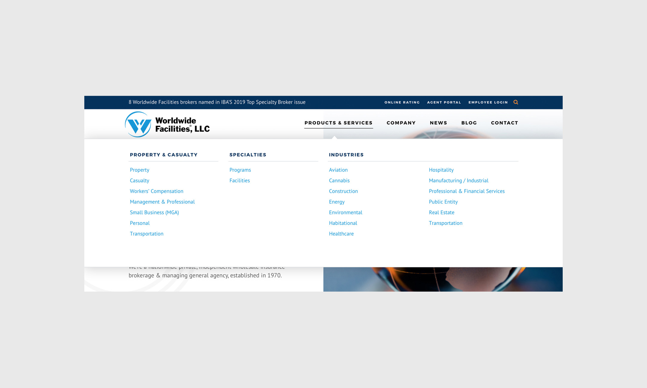
Task: Navigate to the Products & Services menu
Action: [x=338, y=123]
